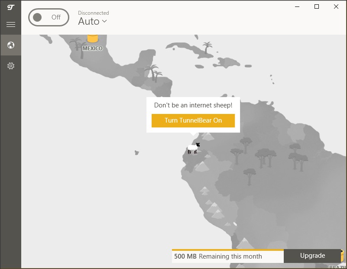Switch to the map tab in sidebar
Screen dimensions: 347x269
[x=11, y=45]
